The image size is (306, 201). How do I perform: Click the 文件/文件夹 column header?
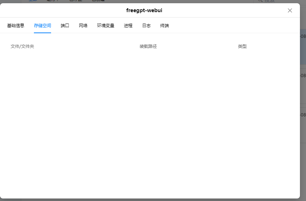[22, 46]
